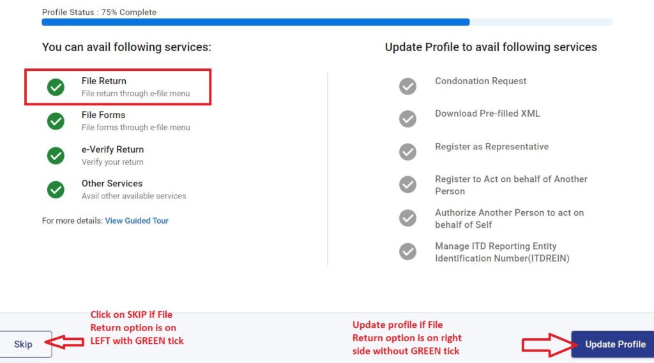The image size is (654, 363).
Task: Click grey tick for Register as Representative
Action: coord(407,152)
